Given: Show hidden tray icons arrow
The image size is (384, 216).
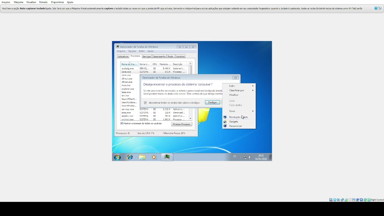Looking at the screenshot, I should [240, 157].
